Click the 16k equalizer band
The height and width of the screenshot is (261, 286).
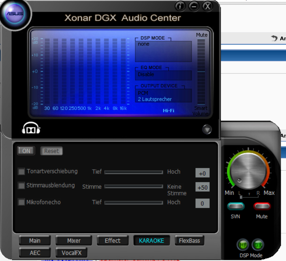point(123,71)
